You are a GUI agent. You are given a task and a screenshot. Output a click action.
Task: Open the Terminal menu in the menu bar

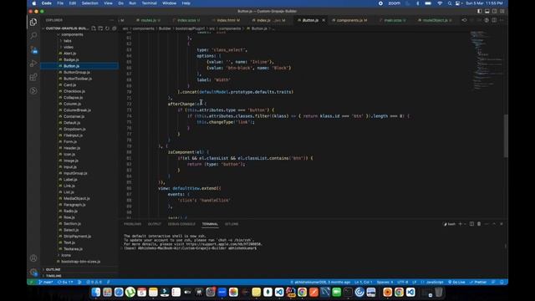pos(149,3)
